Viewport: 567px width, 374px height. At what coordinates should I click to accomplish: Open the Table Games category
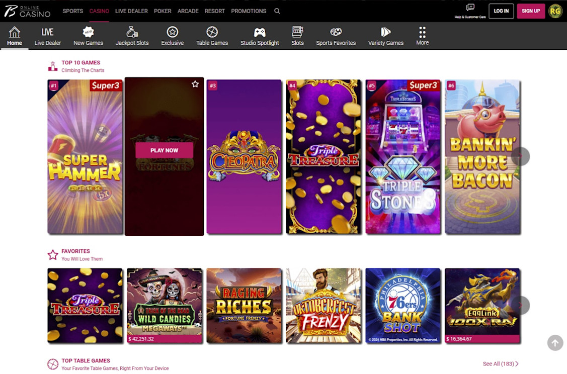[x=212, y=36]
